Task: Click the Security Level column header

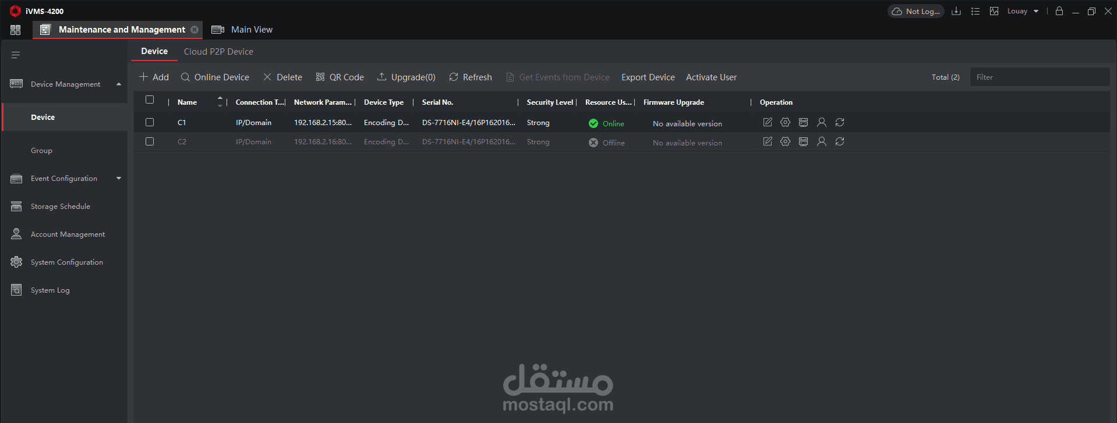Action: 550,102
